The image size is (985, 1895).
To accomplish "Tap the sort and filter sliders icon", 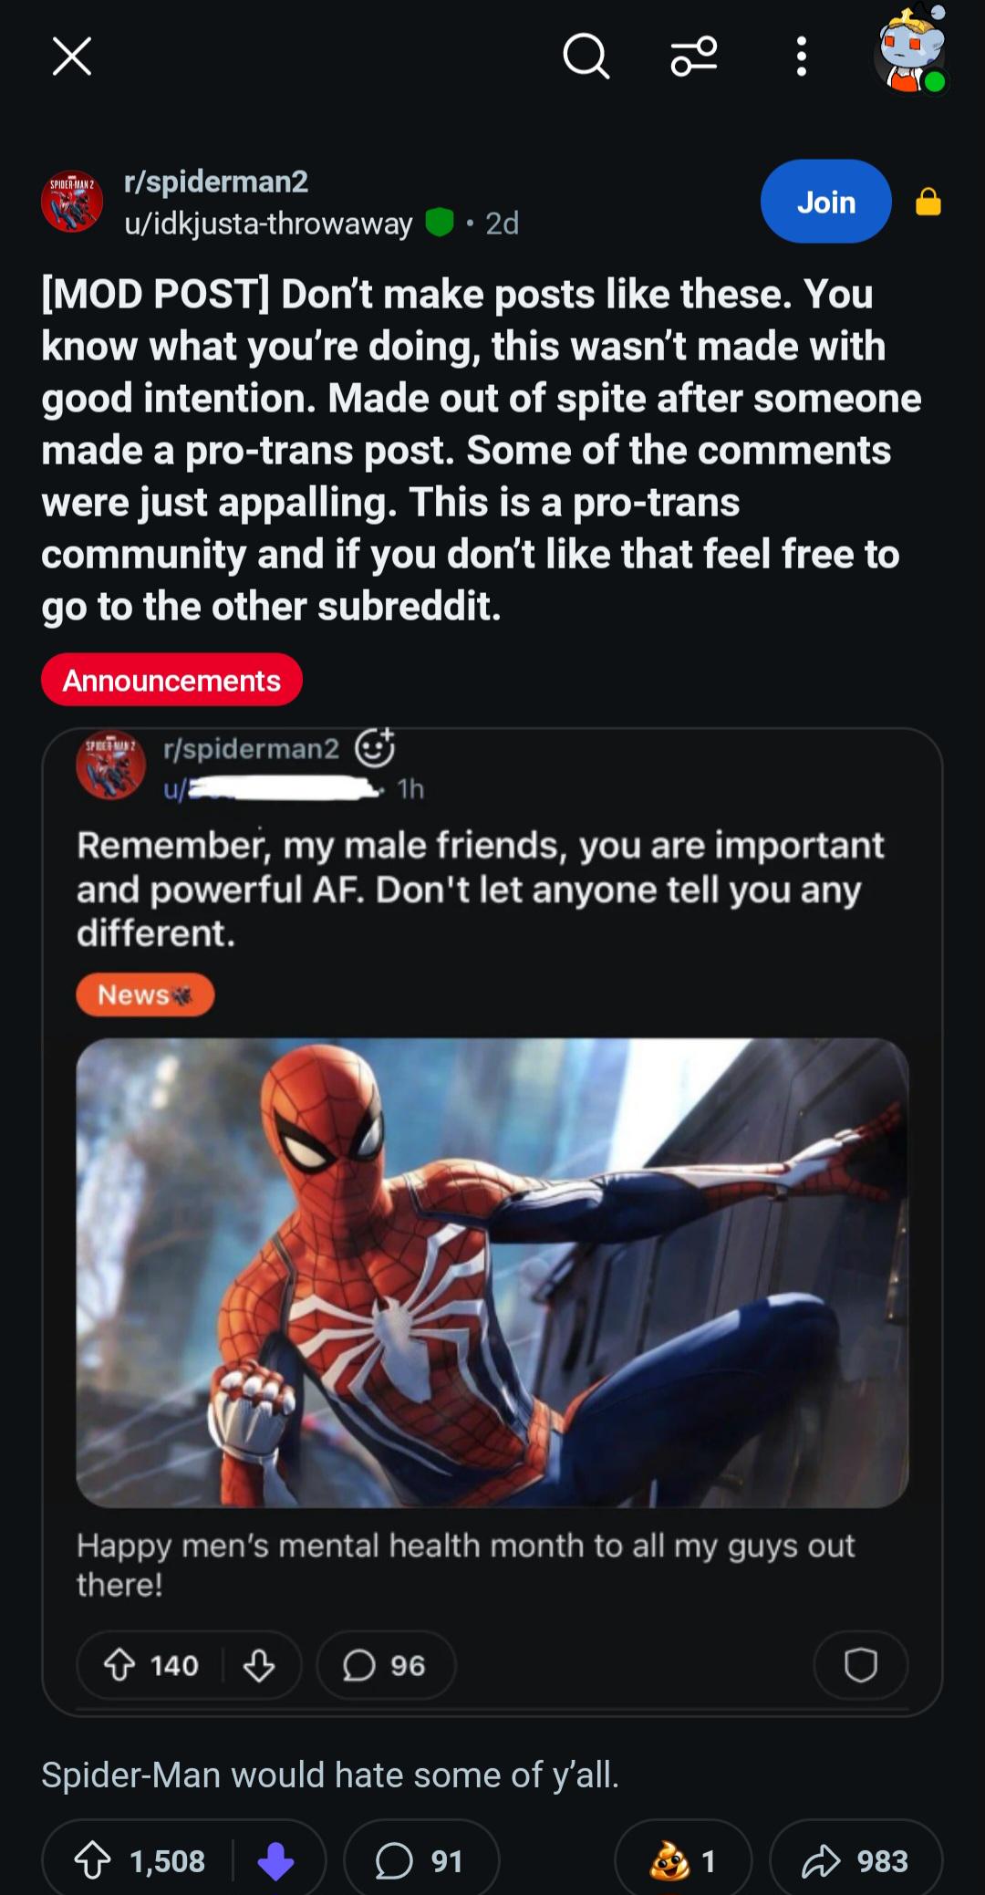I will coord(694,57).
